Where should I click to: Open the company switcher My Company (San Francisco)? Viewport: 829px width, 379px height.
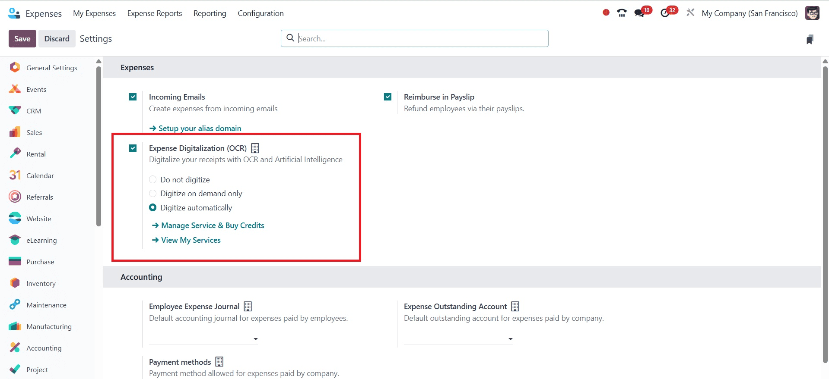750,13
